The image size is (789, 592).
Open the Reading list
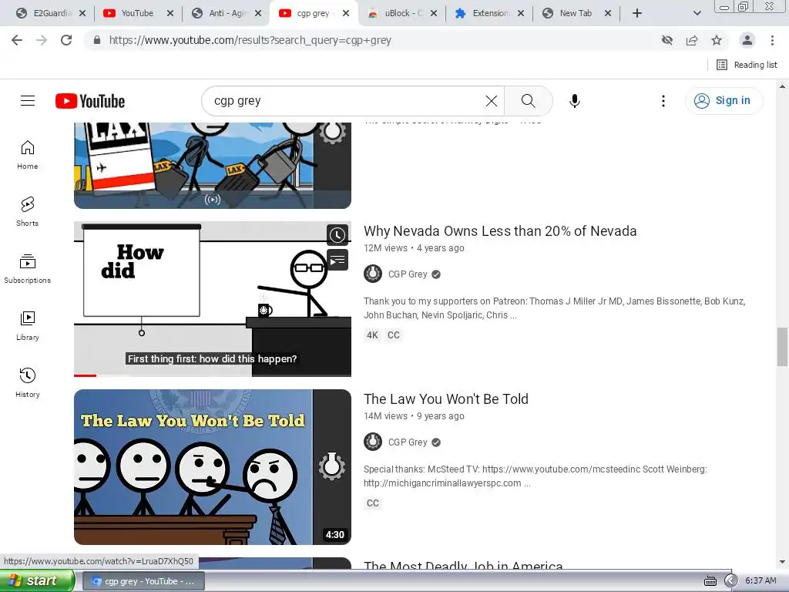tap(747, 65)
